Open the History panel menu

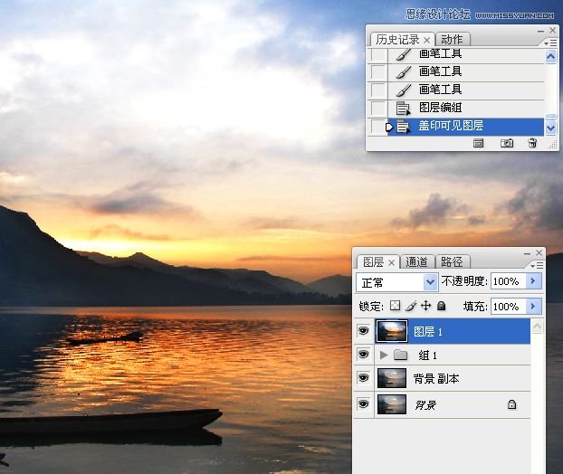pyautogui.click(x=549, y=43)
